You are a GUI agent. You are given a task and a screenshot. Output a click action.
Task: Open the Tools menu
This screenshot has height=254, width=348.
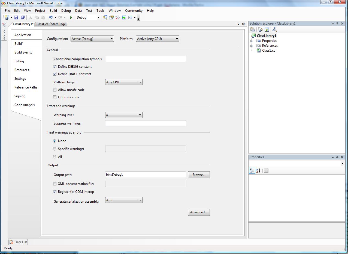pyautogui.click(x=100, y=11)
